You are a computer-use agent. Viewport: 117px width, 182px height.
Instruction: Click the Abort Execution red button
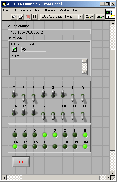click(x=28, y=17)
